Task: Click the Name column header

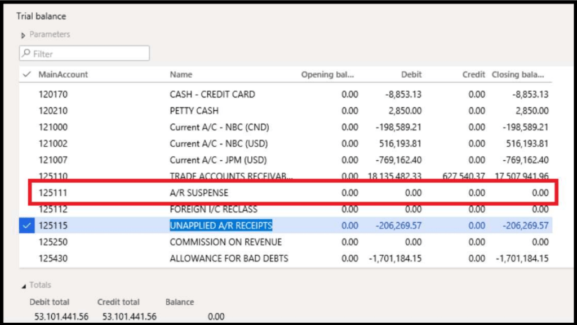Action: [x=181, y=74]
